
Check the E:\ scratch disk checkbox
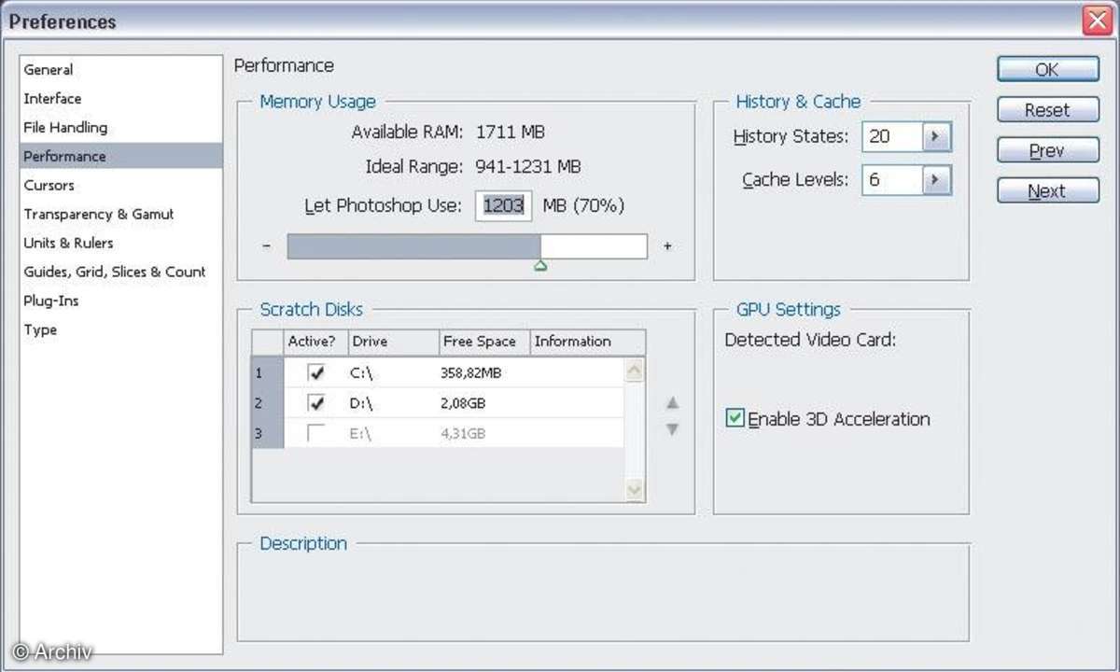point(317,433)
